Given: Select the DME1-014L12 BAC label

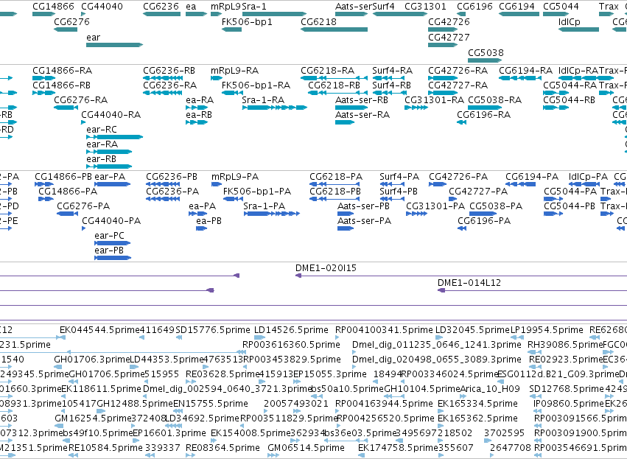Looking at the screenshot, I should point(469,283).
